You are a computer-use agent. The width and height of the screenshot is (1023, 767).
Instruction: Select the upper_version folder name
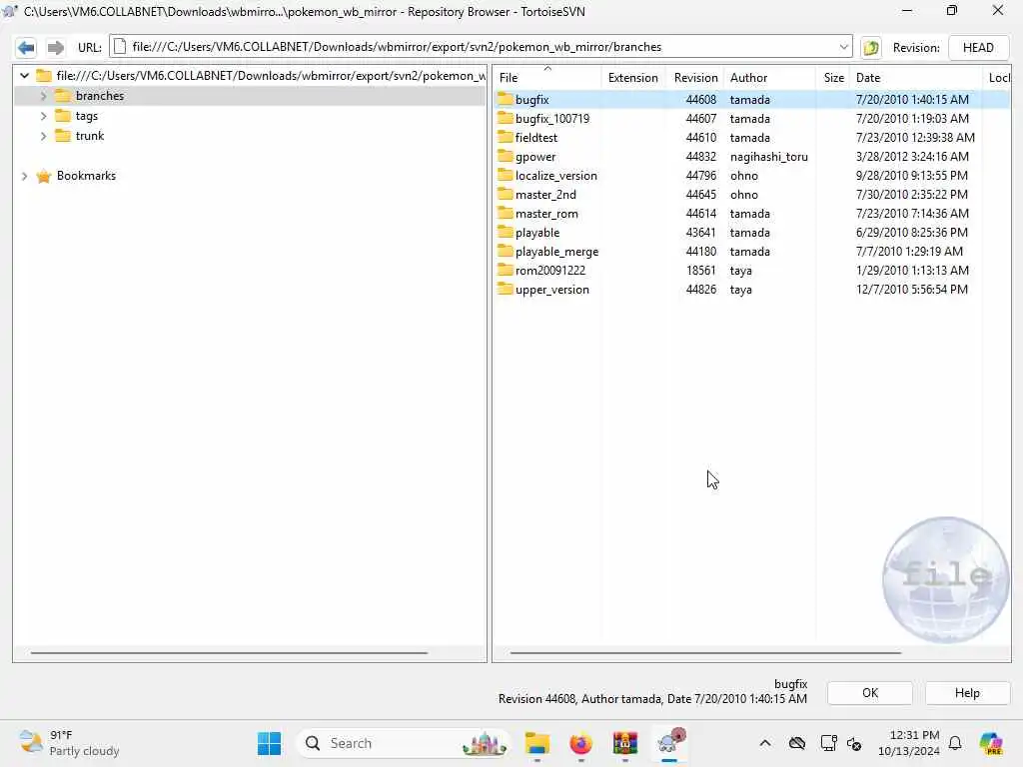point(551,290)
